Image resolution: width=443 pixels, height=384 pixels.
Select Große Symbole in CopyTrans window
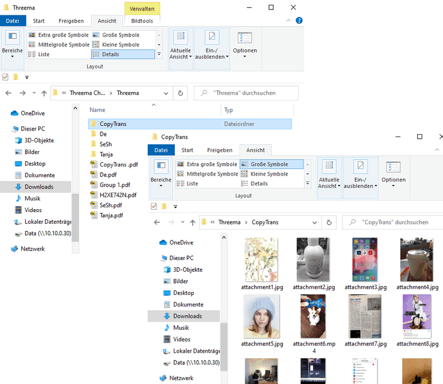pos(272,164)
